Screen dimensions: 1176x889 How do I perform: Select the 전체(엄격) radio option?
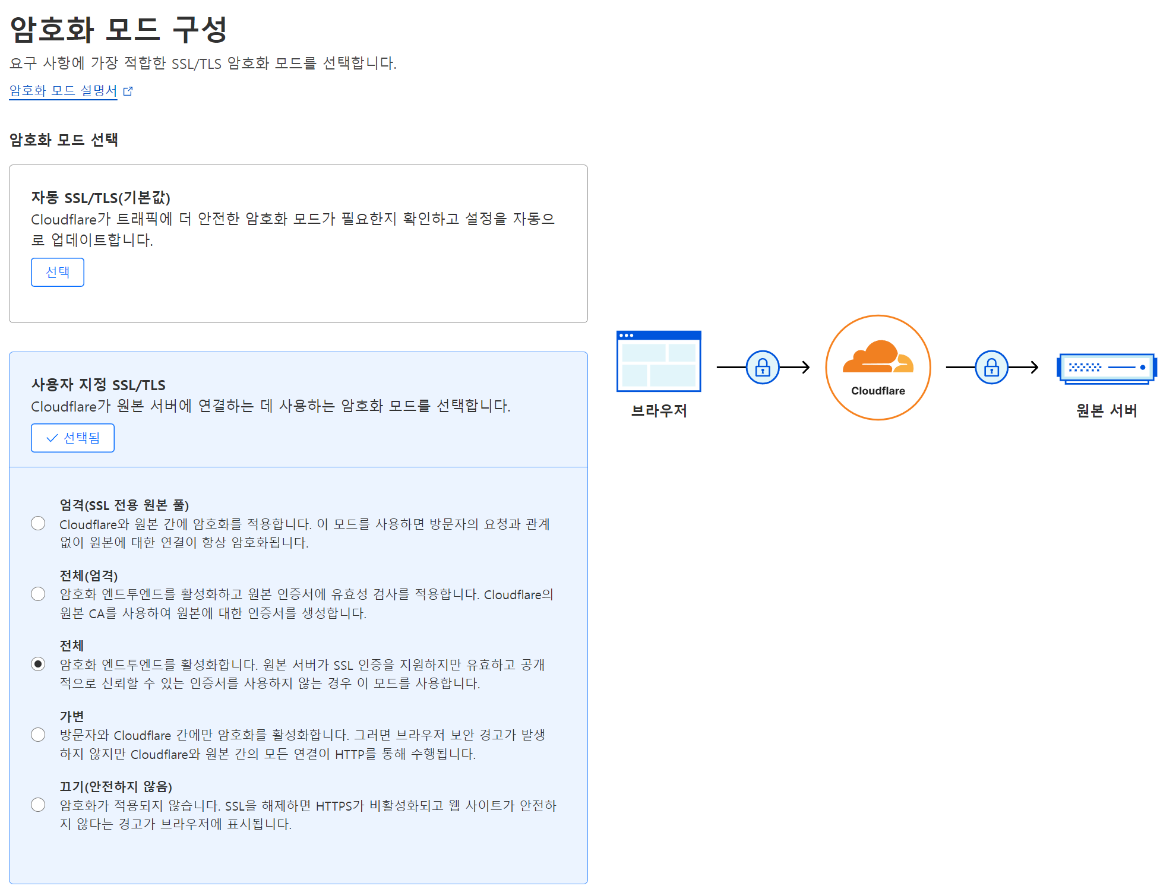point(38,594)
